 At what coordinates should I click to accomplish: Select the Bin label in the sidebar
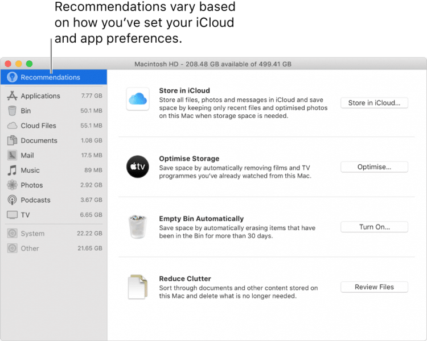[x=26, y=111]
